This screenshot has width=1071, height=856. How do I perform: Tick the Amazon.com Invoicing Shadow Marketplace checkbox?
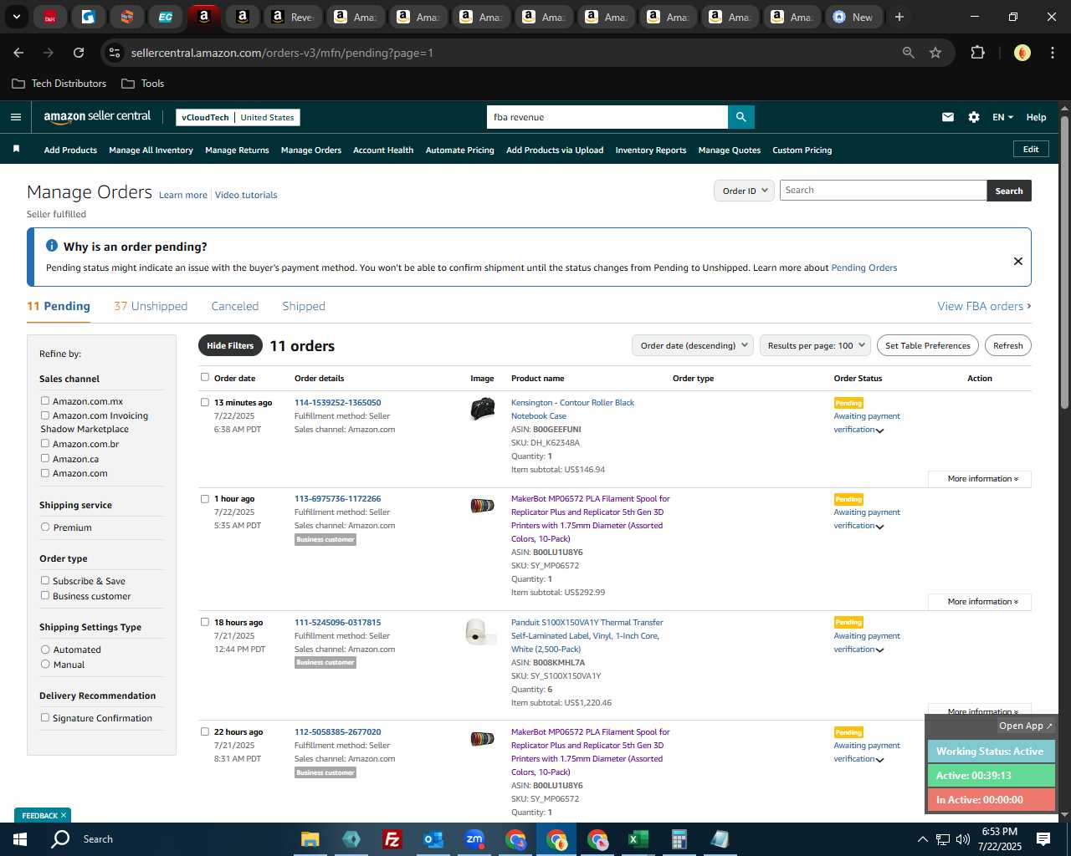pos(45,415)
